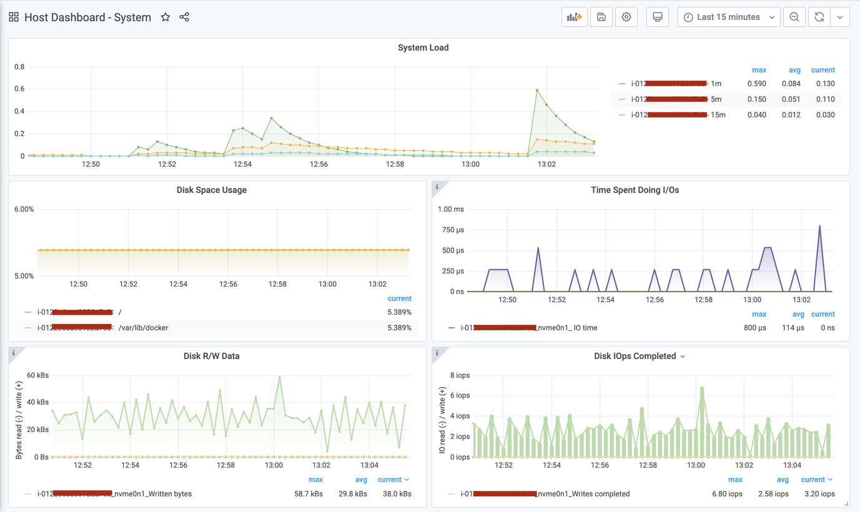The width and height of the screenshot is (860, 512).
Task: Zoom out the time range
Action: pyautogui.click(x=794, y=17)
